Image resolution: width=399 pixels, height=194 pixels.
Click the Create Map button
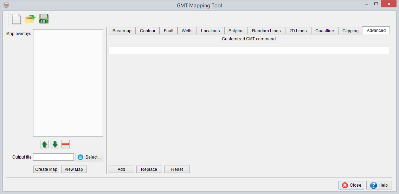click(46, 169)
